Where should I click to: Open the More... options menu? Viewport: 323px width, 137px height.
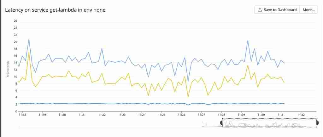(308, 10)
